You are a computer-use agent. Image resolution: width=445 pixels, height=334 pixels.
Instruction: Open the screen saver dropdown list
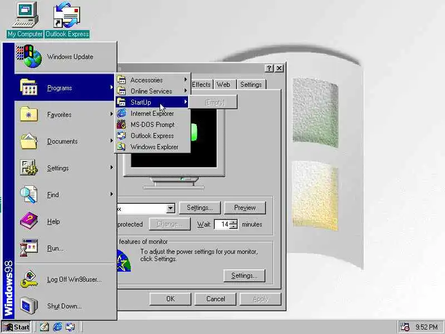tap(170, 208)
